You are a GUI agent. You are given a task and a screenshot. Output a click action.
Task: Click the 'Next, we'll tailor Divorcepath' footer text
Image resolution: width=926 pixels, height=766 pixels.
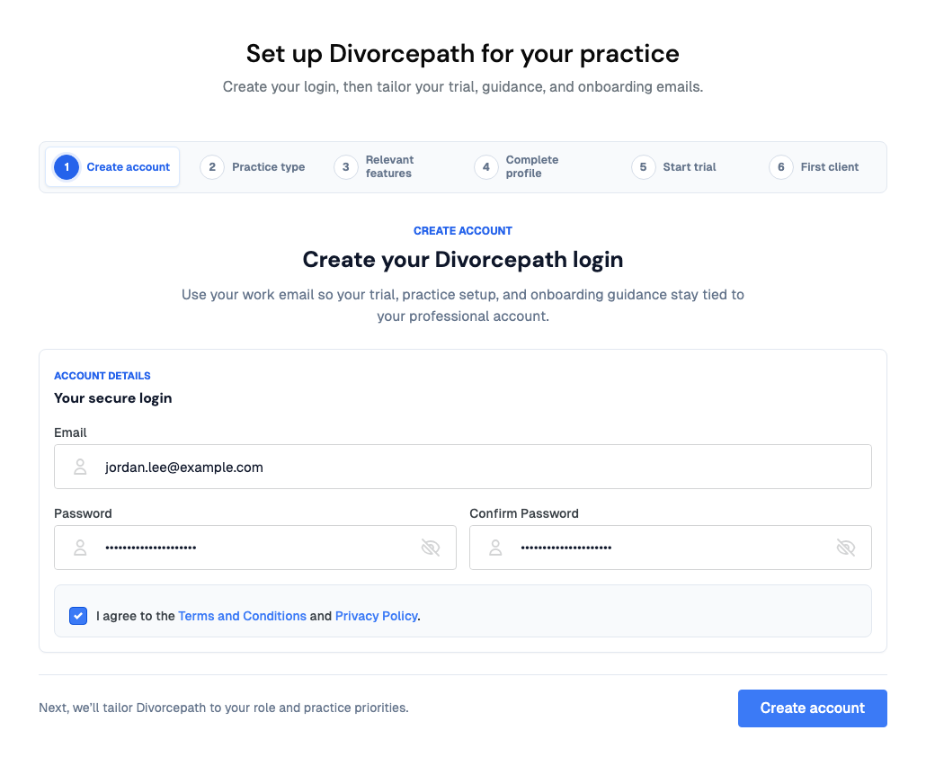224,708
